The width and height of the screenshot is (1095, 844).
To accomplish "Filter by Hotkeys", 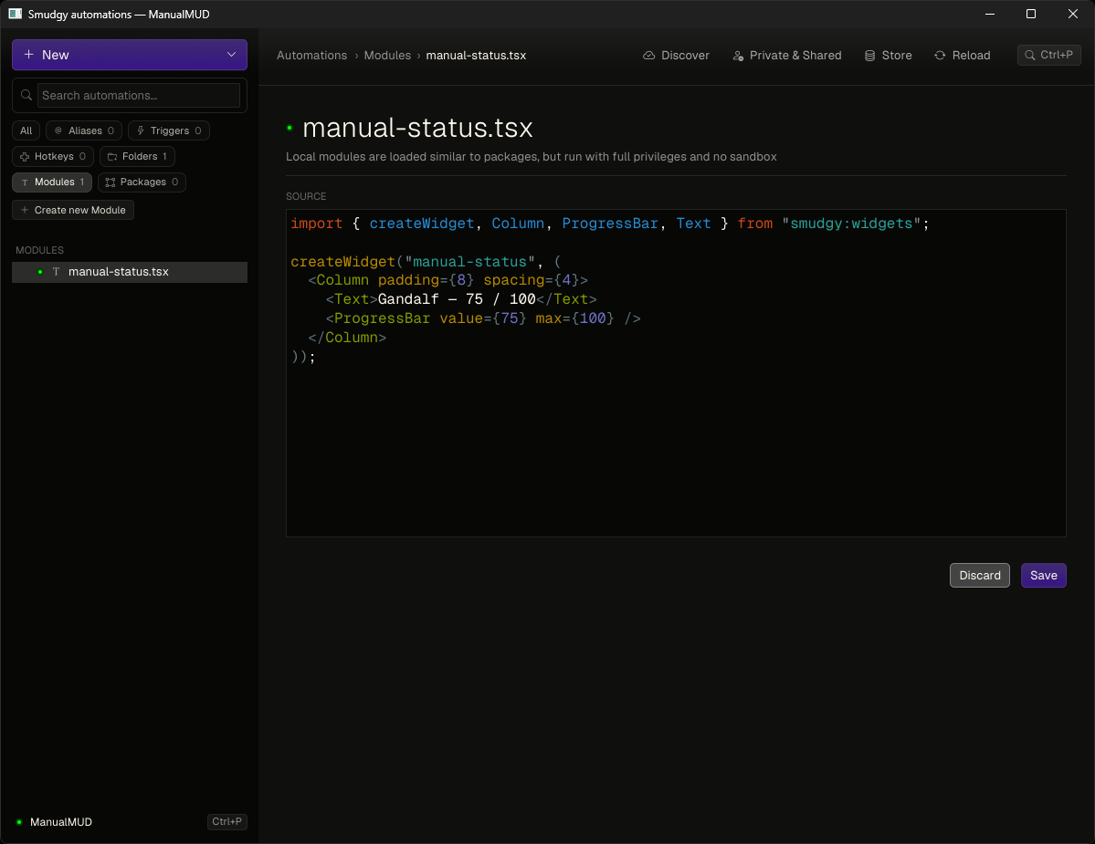I will pyautogui.click(x=53, y=156).
